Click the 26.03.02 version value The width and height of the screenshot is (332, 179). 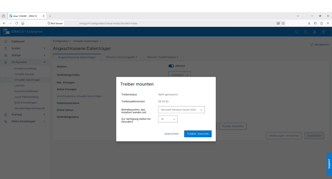click(x=163, y=101)
